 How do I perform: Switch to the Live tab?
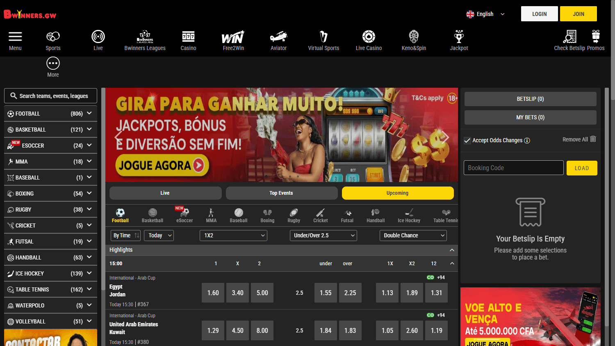165,193
